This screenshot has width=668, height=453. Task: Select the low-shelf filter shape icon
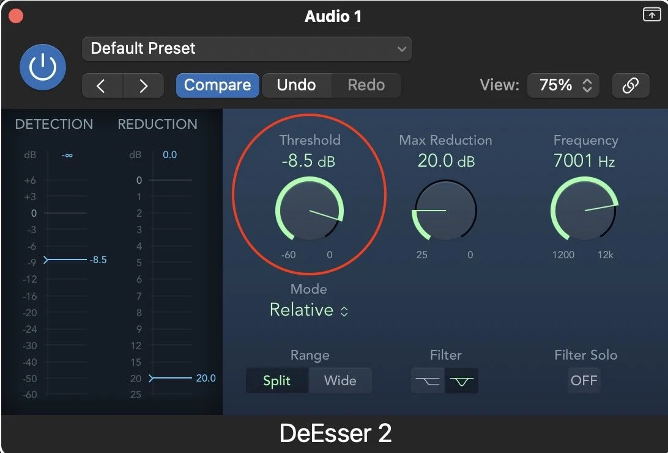(x=428, y=381)
